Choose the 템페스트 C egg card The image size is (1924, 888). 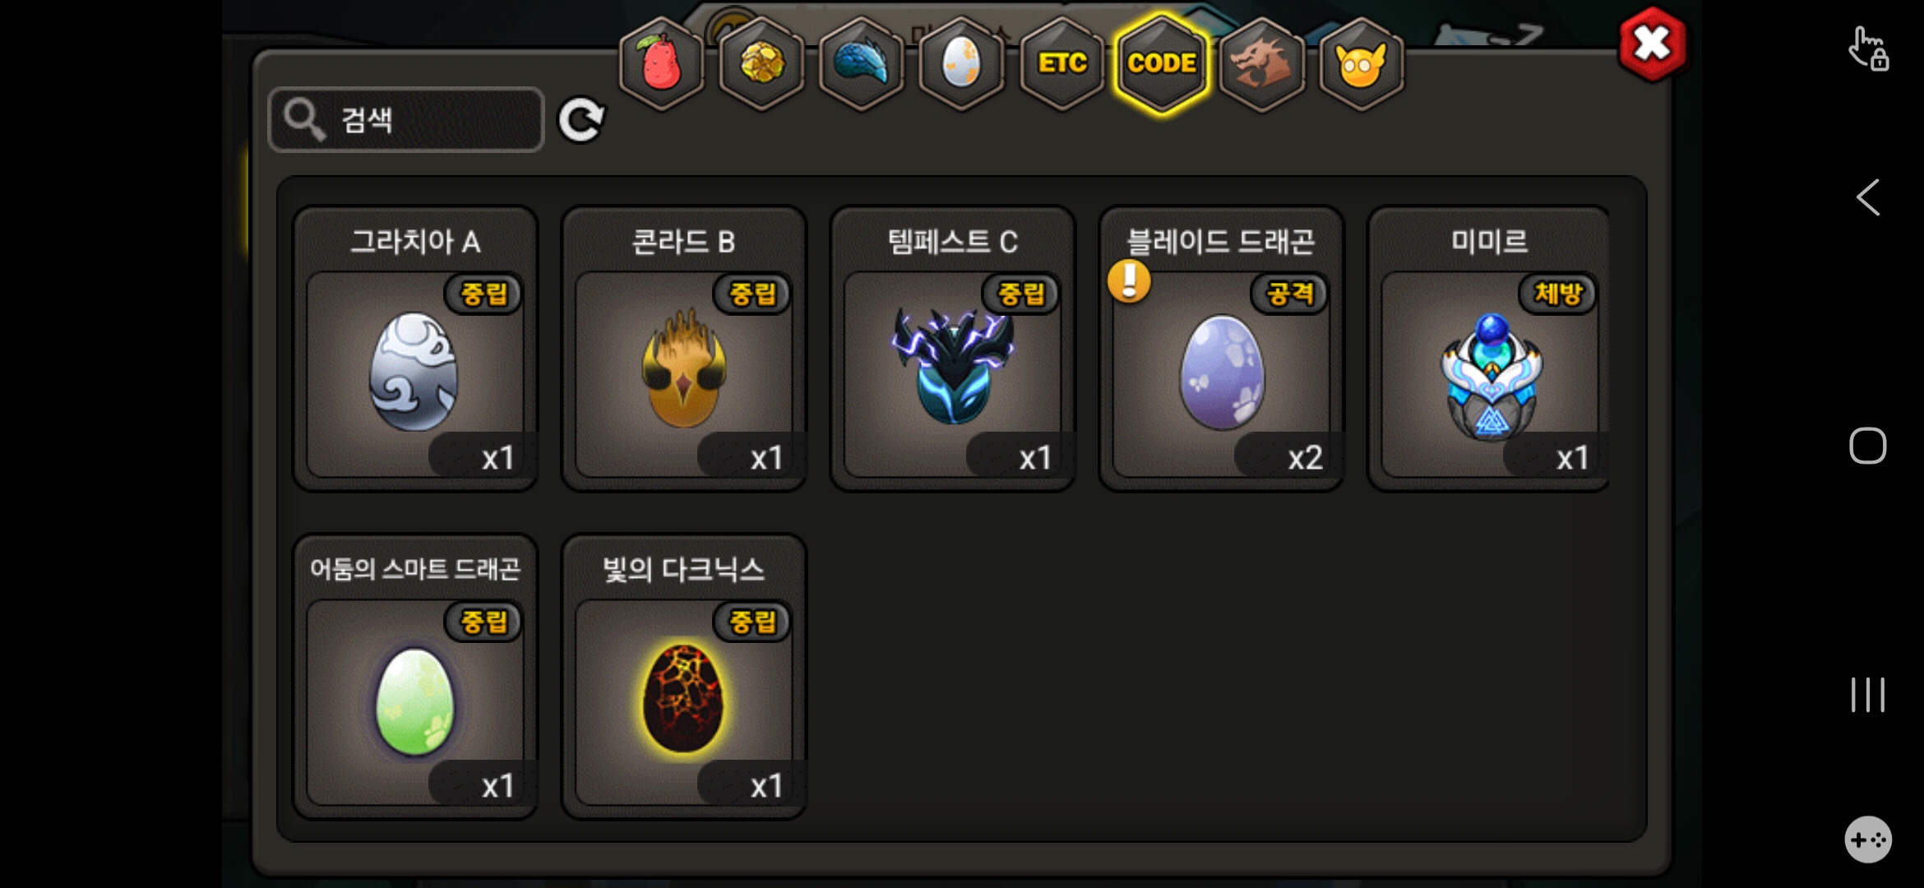click(x=953, y=349)
